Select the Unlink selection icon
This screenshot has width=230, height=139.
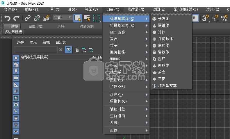click(37, 18)
